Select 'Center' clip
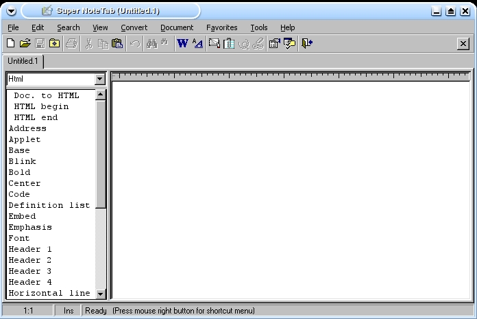Viewport: 477px width, 319px height. click(25, 183)
